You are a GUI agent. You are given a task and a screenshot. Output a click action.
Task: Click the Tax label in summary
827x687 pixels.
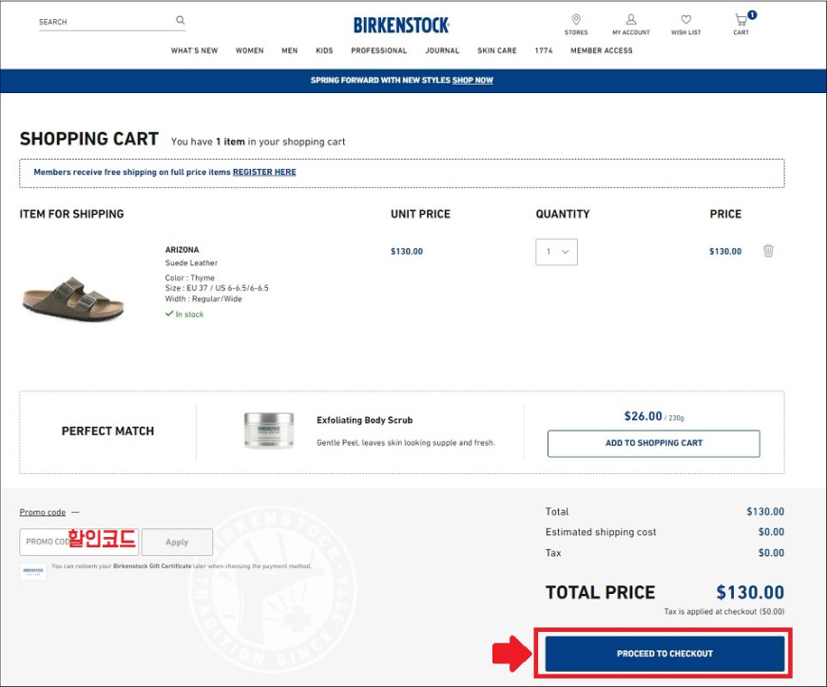point(553,553)
